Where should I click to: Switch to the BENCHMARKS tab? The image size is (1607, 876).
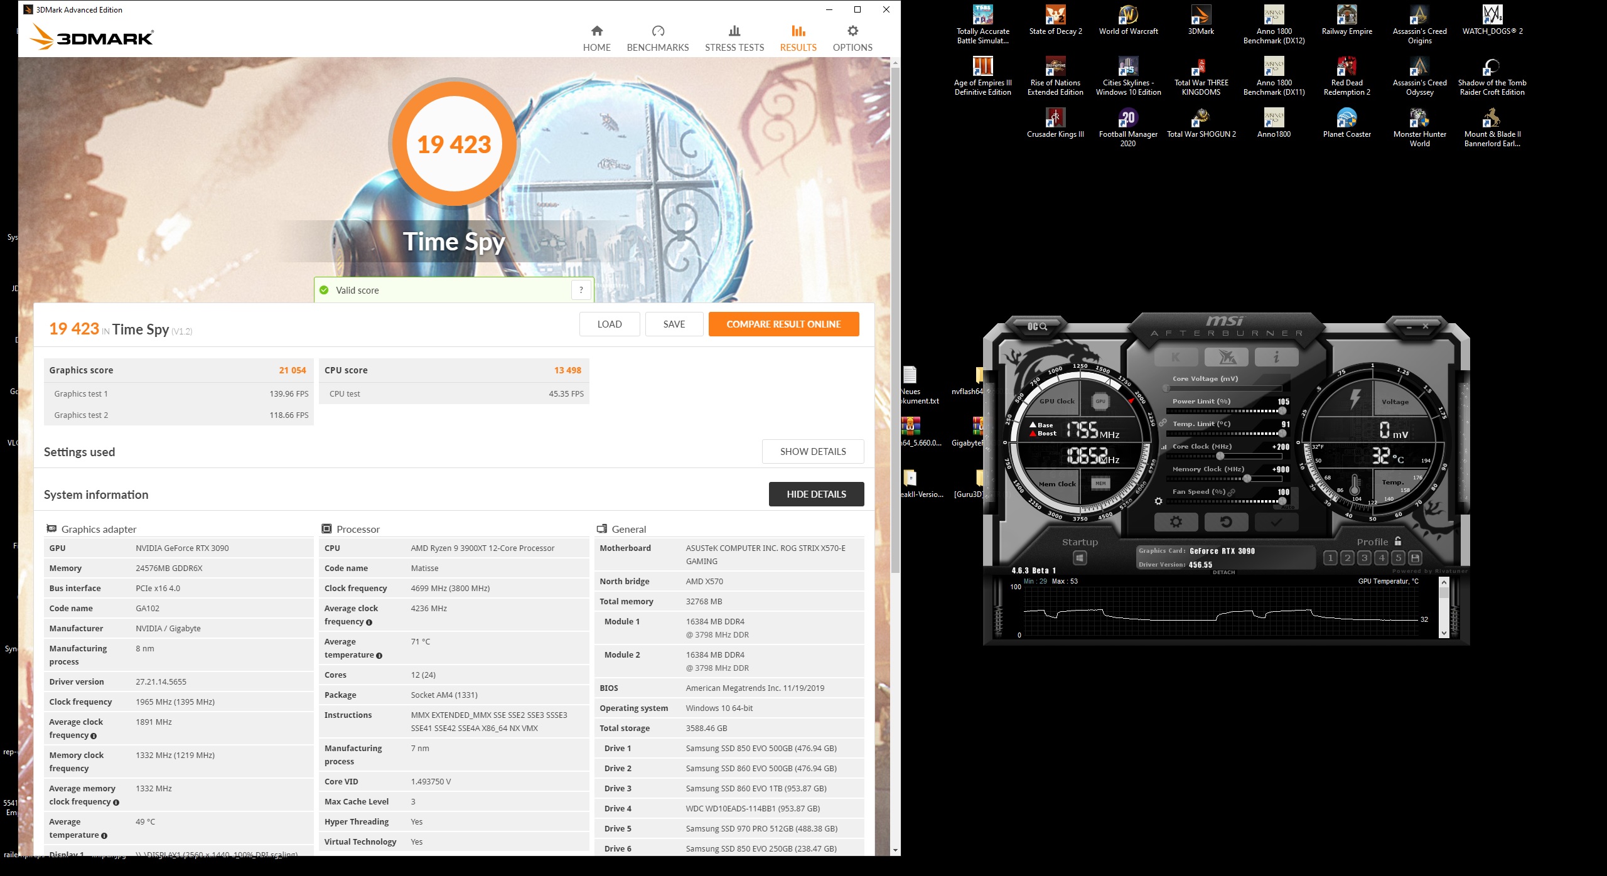click(x=657, y=38)
